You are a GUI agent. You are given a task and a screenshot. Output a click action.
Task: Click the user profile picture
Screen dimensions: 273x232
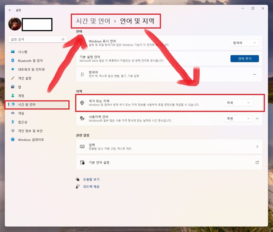(15, 24)
